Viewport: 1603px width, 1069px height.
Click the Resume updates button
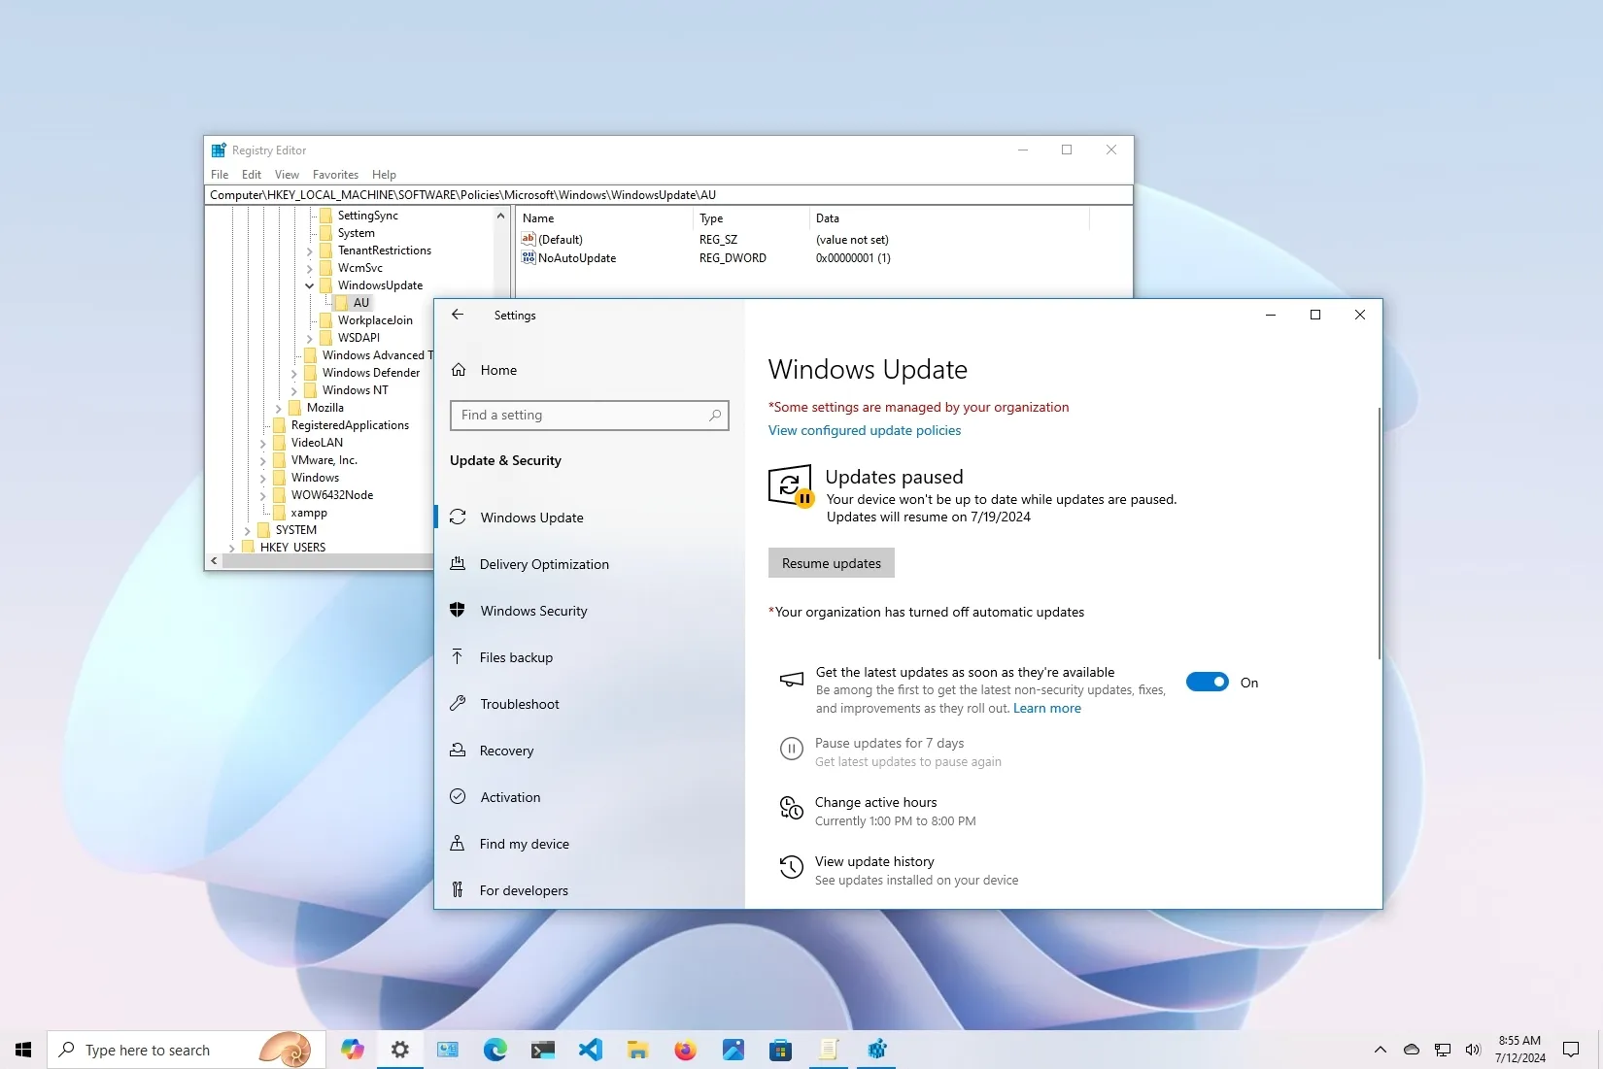point(831,562)
